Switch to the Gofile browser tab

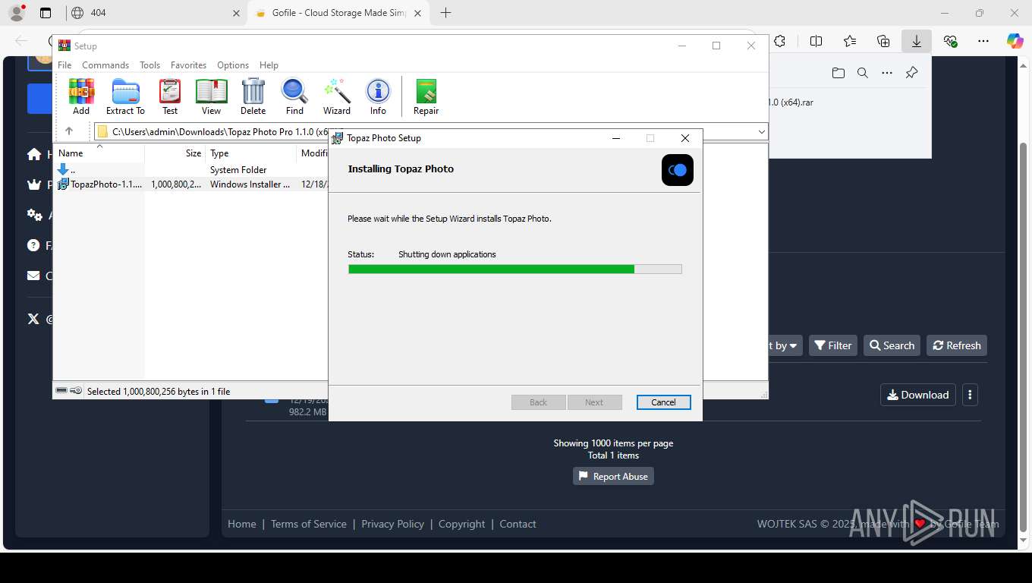(x=338, y=13)
